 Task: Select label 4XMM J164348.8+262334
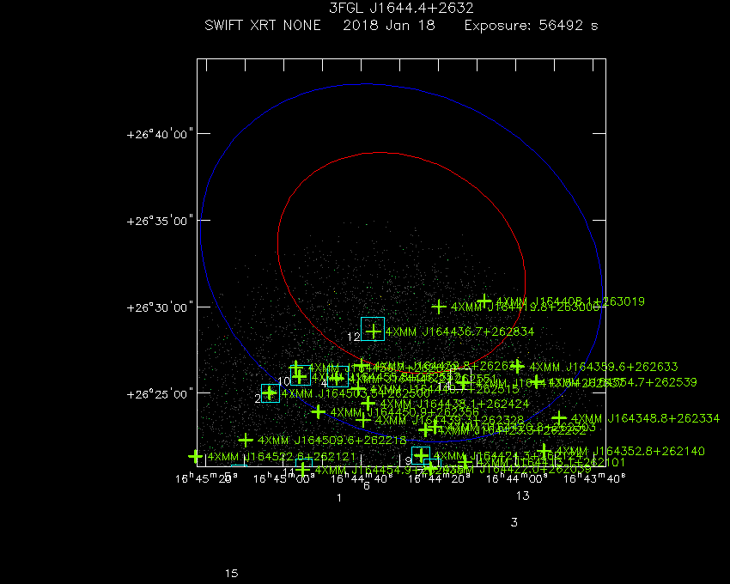point(645,418)
